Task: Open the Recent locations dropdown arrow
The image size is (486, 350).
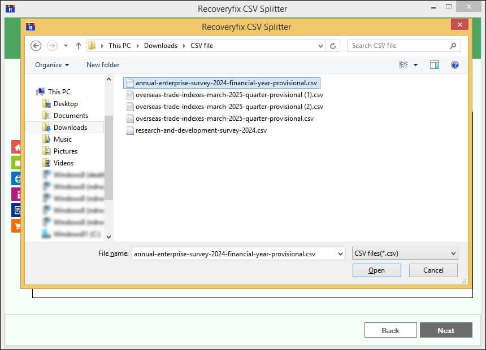Action: click(x=66, y=46)
